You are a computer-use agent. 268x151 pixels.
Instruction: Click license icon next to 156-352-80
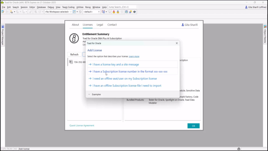(x=71, y=62)
